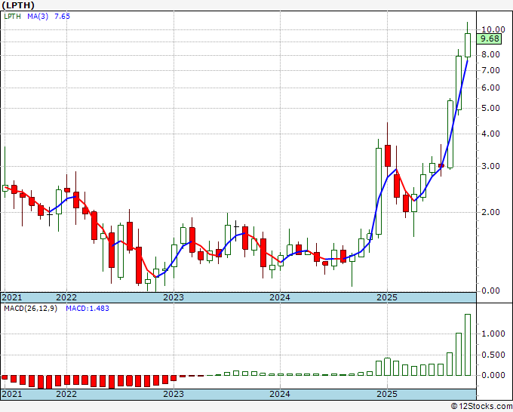The image size is (513, 412).
Task: Click the moving average value 7.65
Action: tap(62, 16)
